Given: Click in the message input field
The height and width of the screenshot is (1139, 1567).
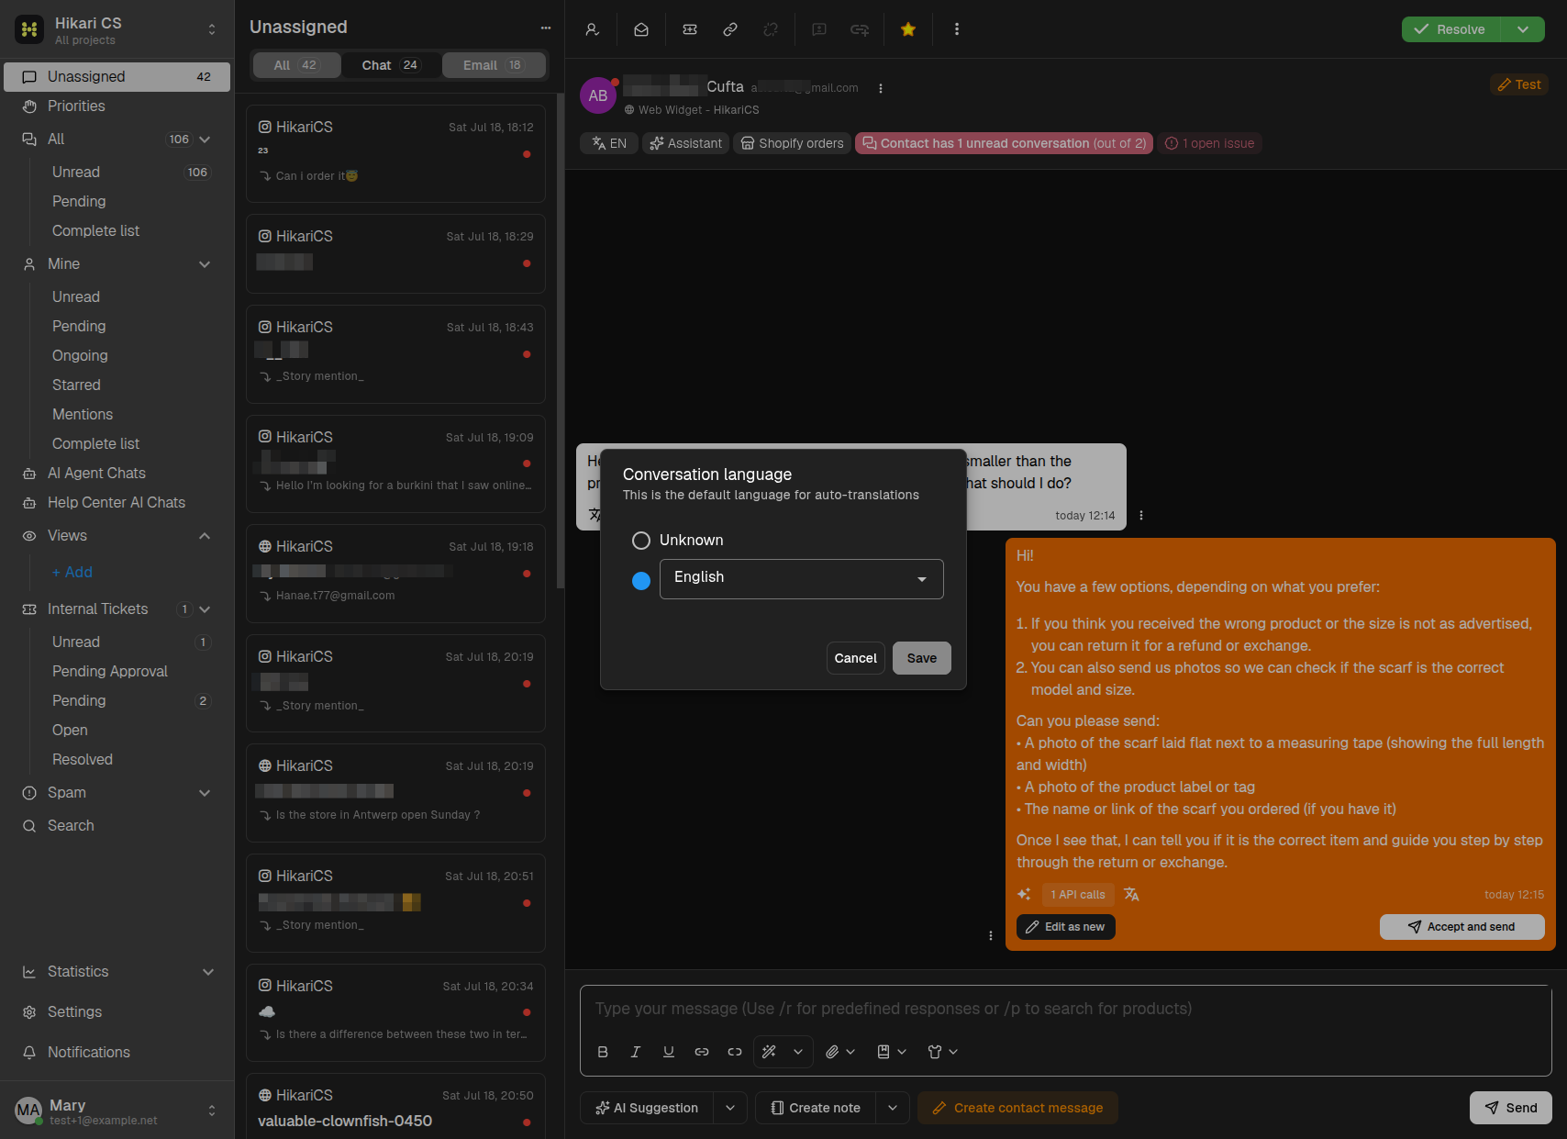Looking at the screenshot, I should point(1066,1009).
